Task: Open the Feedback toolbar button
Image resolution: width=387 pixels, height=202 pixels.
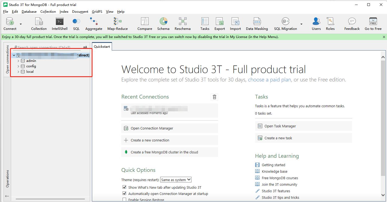Action: 352,24
